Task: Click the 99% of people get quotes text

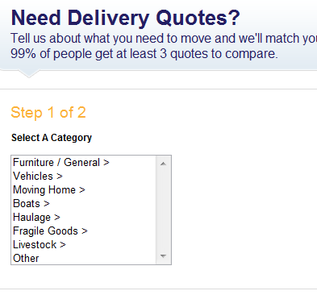Action: coord(144,54)
